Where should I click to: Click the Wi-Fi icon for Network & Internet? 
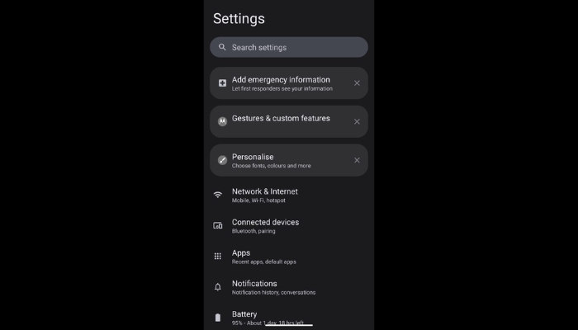(x=218, y=195)
